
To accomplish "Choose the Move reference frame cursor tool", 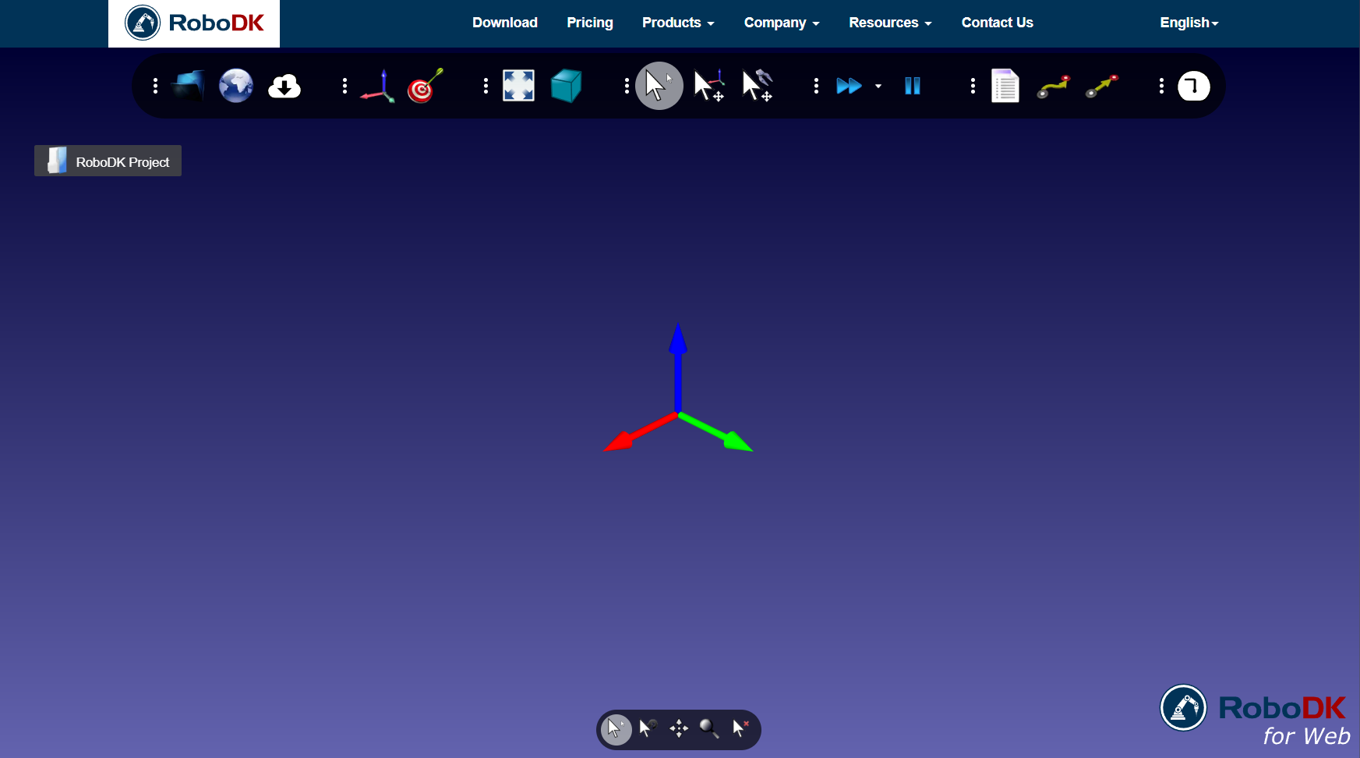I will (709, 86).
